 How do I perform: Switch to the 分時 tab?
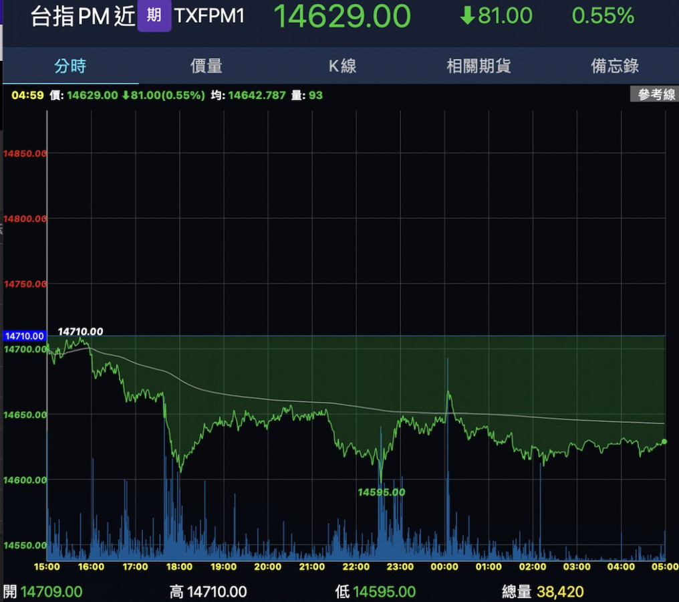point(70,66)
